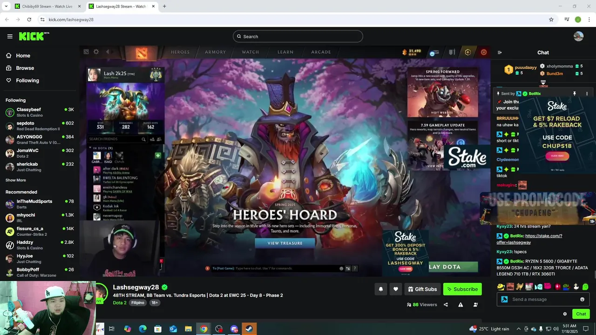Viewport: 596px width, 335px height.
Task: Reload the page in Chrome
Action: click(x=29, y=20)
